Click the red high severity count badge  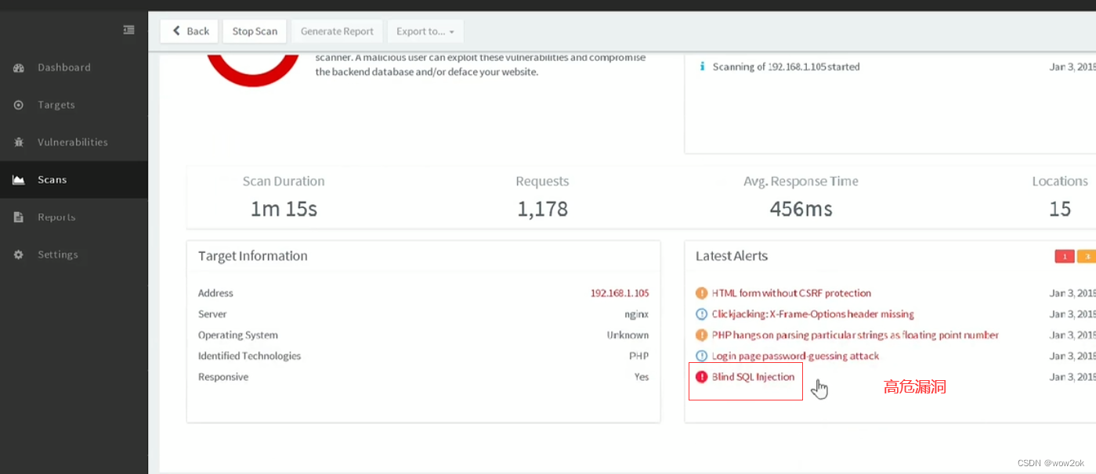(1065, 257)
